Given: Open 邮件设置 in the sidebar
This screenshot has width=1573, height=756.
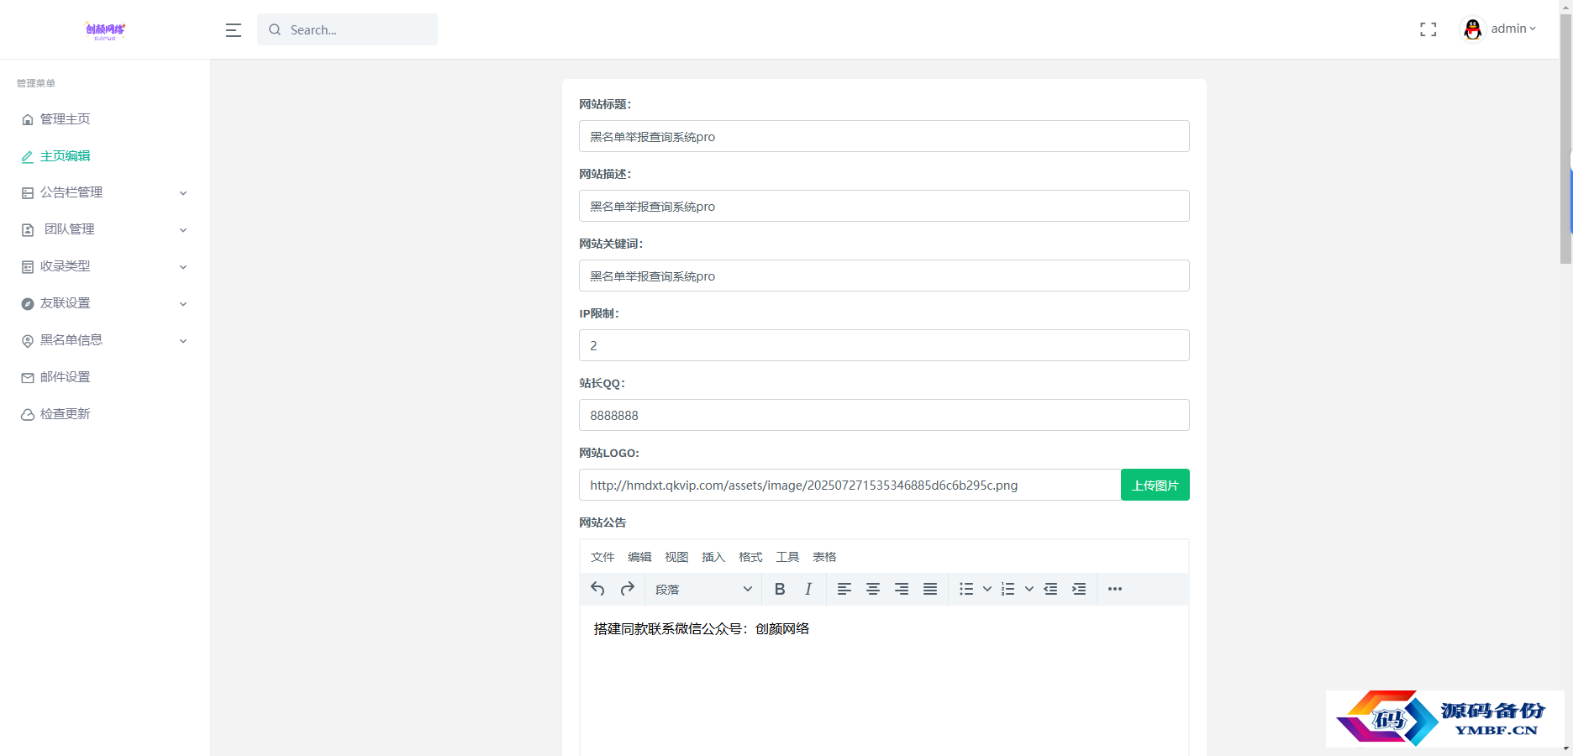Looking at the screenshot, I should (x=65, y=378).
